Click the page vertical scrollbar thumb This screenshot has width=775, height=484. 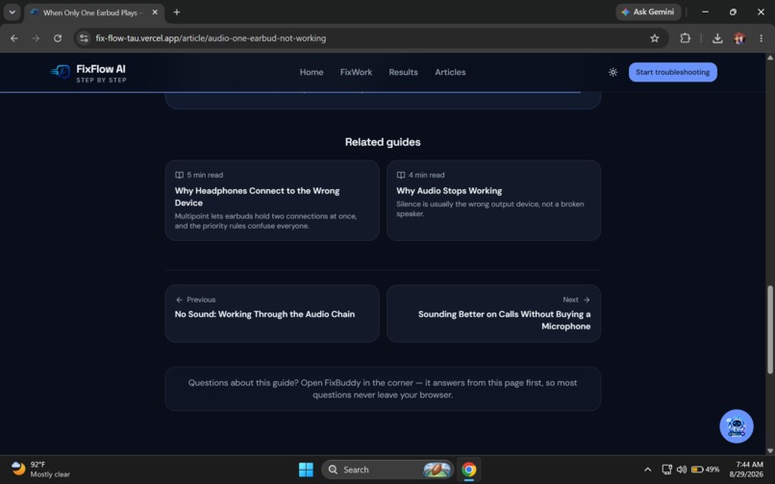[769, 329]
